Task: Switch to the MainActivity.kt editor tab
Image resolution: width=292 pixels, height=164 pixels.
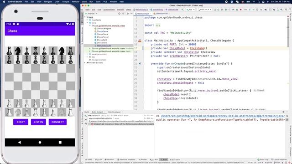Action: point(143,14)
